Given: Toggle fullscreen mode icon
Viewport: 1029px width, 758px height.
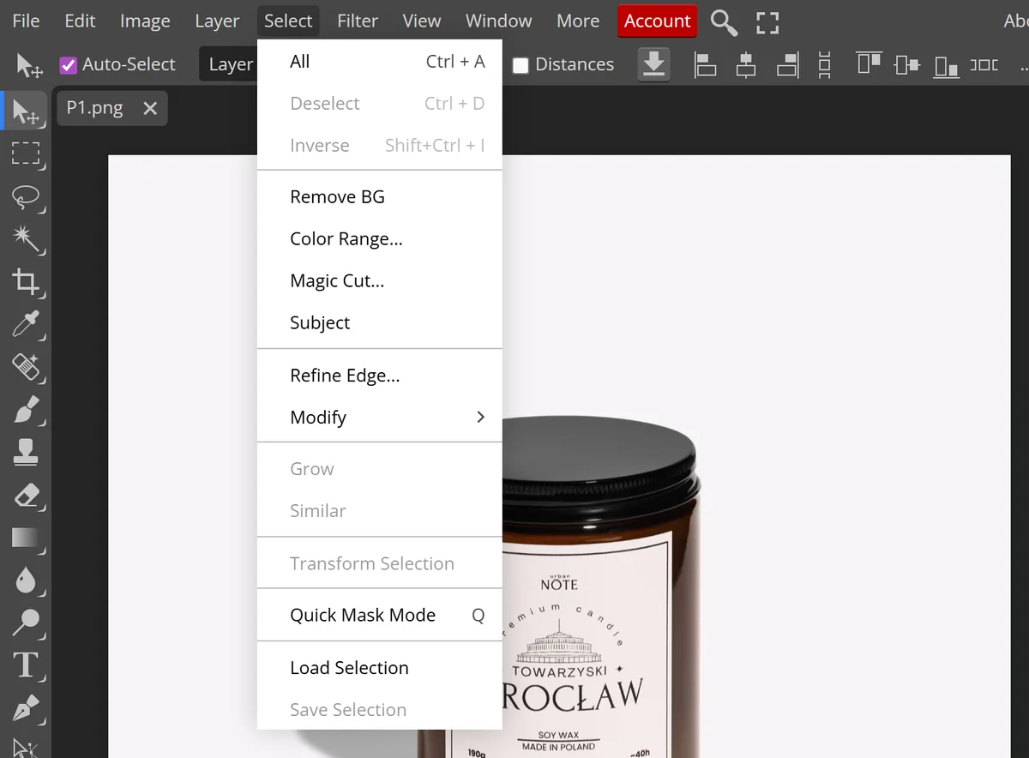Looking at the screenshot, I should point(767,22).
